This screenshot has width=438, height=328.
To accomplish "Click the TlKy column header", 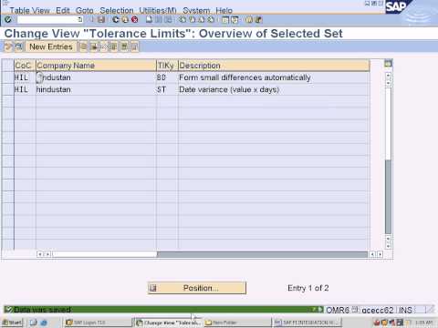I will pos(167,66).
